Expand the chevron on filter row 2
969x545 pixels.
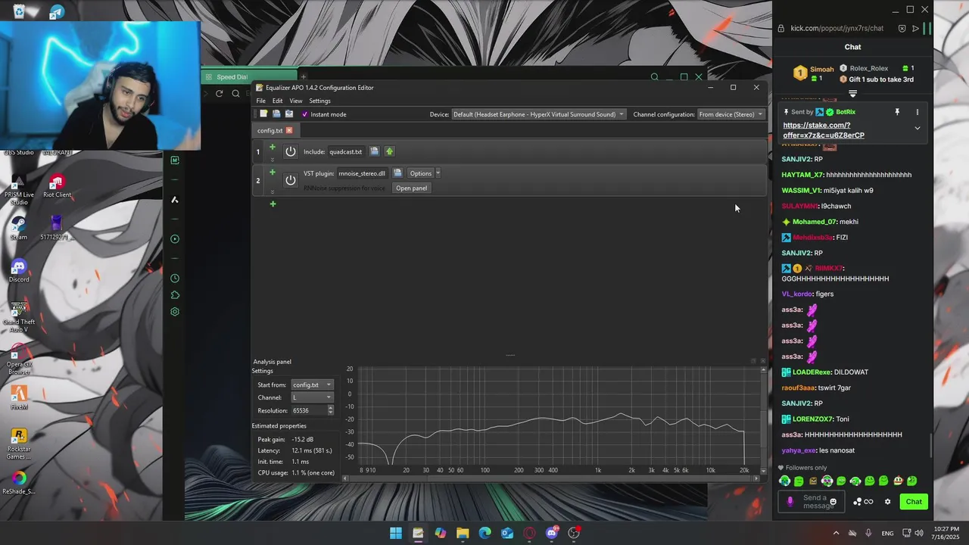pyautogui.click(x=273, y=192)
